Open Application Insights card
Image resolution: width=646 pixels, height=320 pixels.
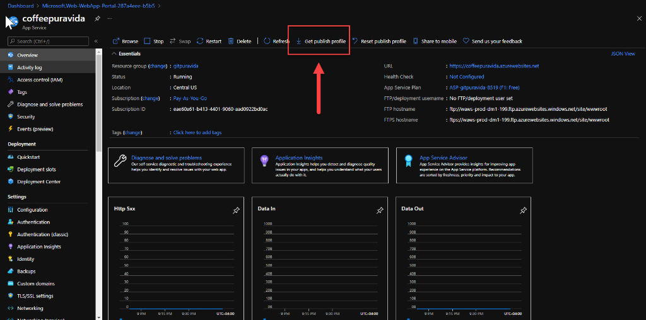[x=320, y=165]
